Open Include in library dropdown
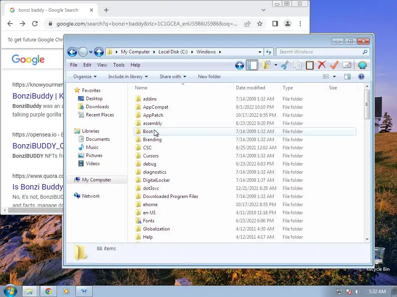Screen dimensions: 397x297 coord(128,77)
